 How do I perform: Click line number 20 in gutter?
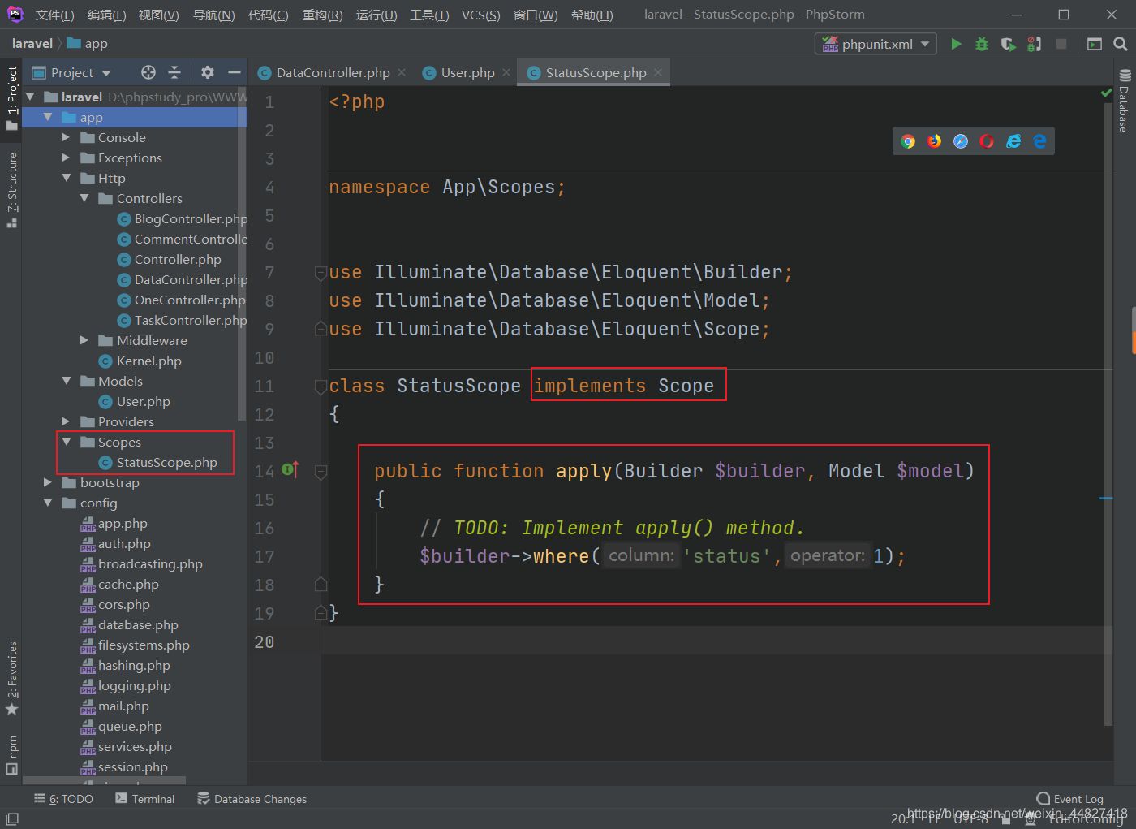click(265, 641)
